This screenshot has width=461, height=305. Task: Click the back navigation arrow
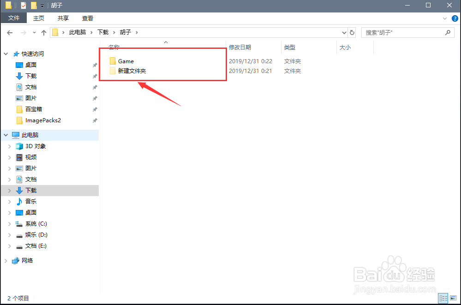tap(10, 32)
